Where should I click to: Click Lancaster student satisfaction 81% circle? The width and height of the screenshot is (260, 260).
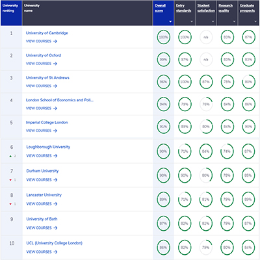click(205, 200)
